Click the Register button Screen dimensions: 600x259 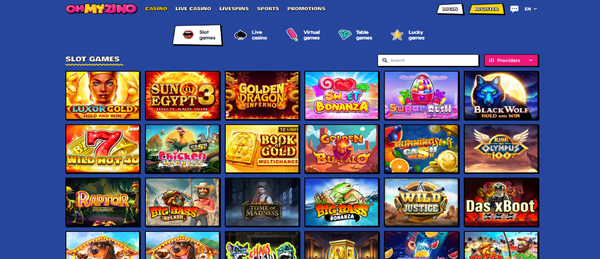(487, 9)
